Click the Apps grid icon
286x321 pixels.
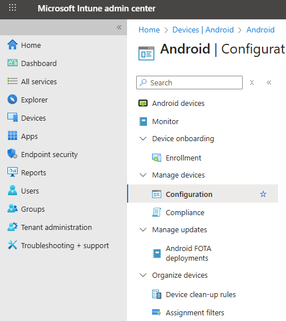(13, 135)
